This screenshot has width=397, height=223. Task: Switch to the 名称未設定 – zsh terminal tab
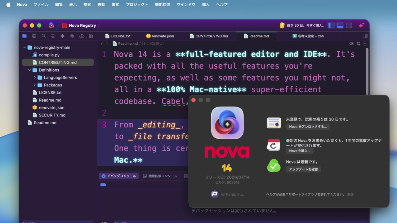(308, 36)
